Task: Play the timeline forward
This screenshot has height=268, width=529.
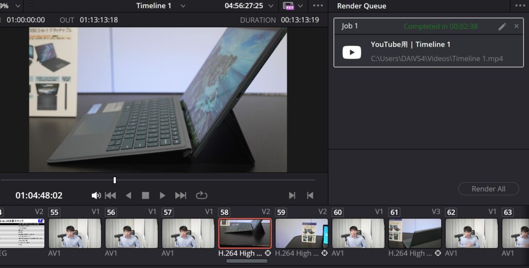Action: (x=162, y=196)
